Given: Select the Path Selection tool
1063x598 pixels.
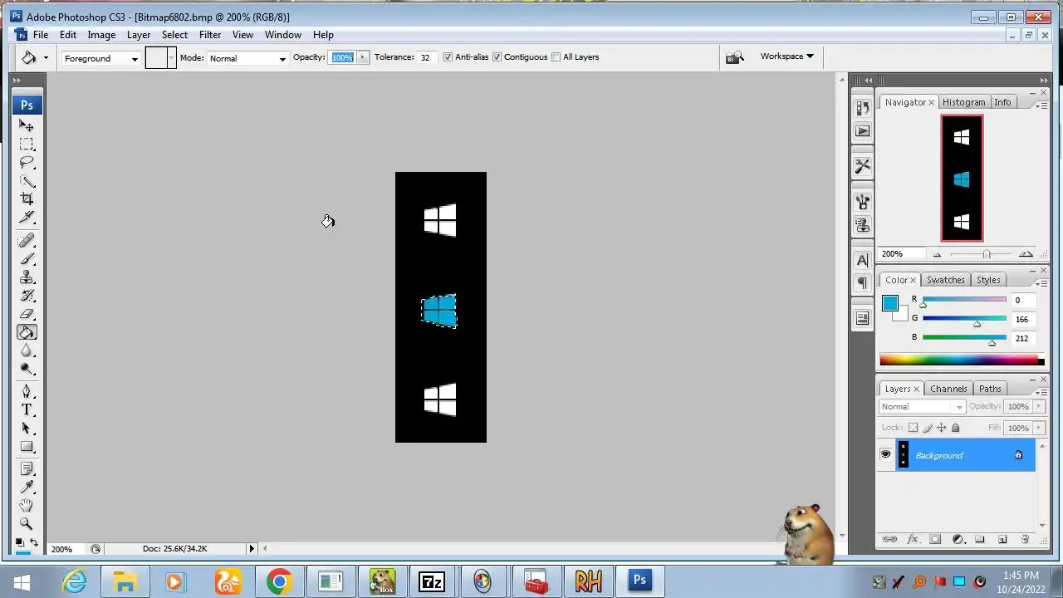Looking at the screenshot, I should 27,428.
